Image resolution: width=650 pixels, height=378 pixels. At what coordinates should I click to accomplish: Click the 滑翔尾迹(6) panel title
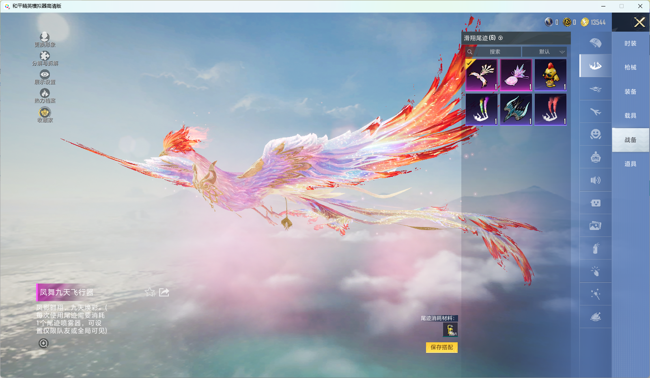click(x=480, y=38)
